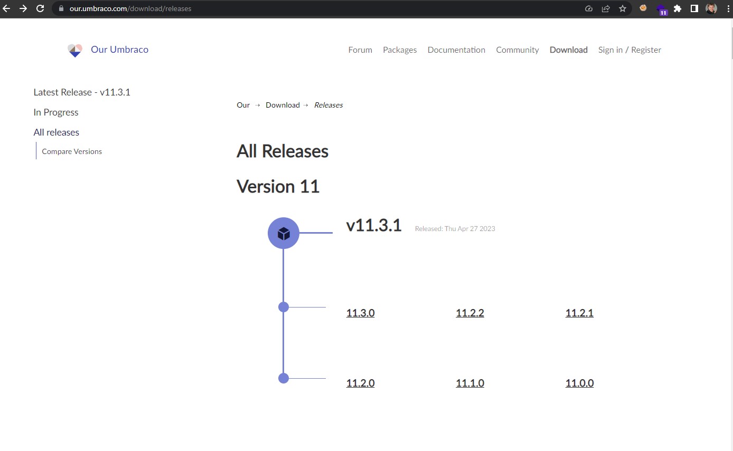Screen dimensions: 733x451
Task: Open release 11.0.0
Action: tap(579, 383)
